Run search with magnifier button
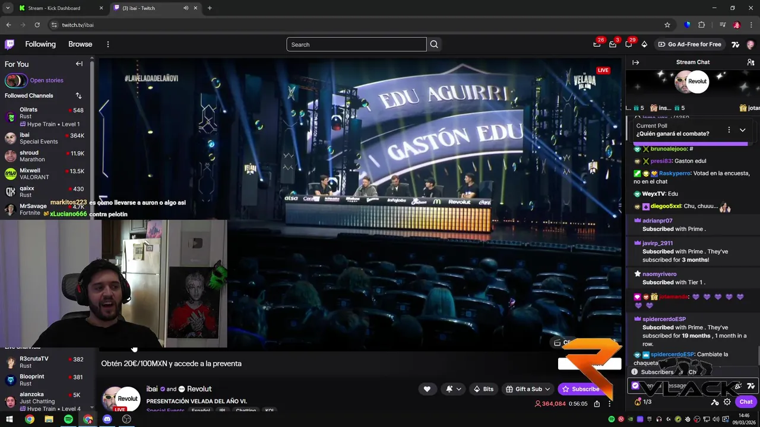 coord(434,44)
